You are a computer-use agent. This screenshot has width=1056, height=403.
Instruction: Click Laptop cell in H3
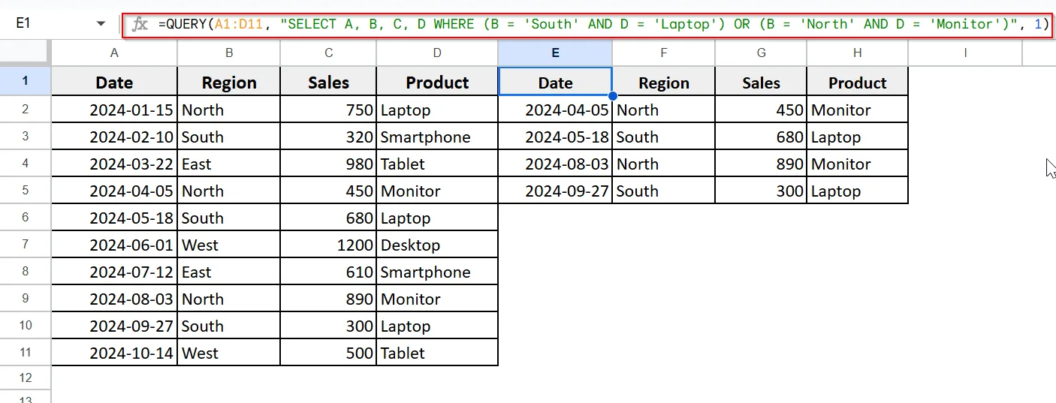click(858, 137)
